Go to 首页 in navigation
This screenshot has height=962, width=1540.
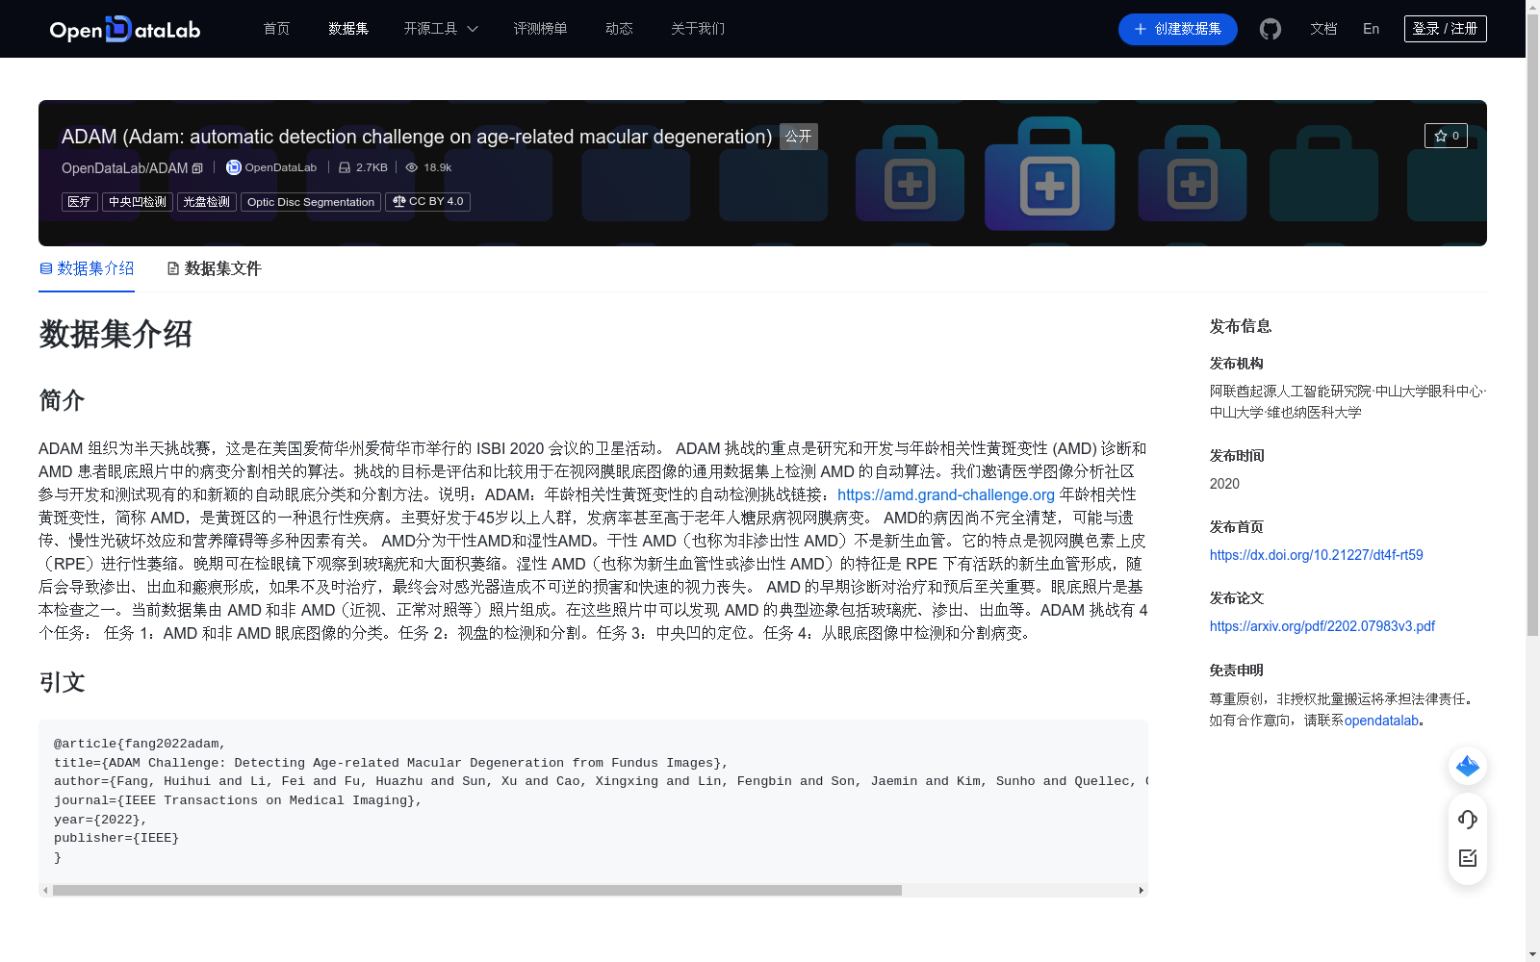[x=277, y=29]
